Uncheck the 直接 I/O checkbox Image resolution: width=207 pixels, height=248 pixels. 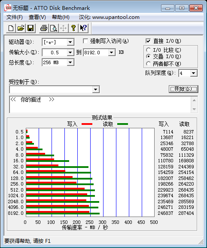[x=148, y=41]
